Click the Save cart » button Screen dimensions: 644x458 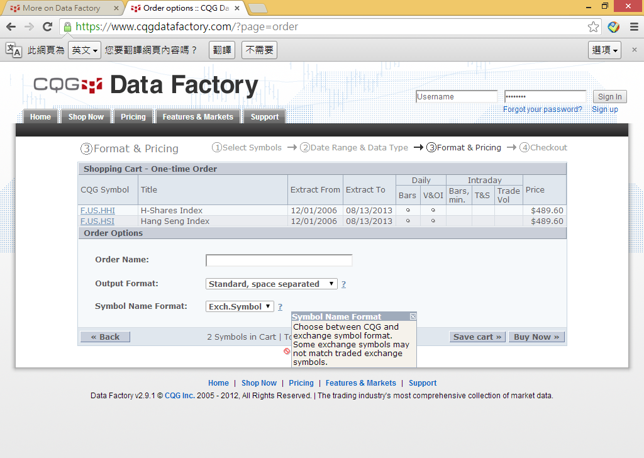coord(477,337)
